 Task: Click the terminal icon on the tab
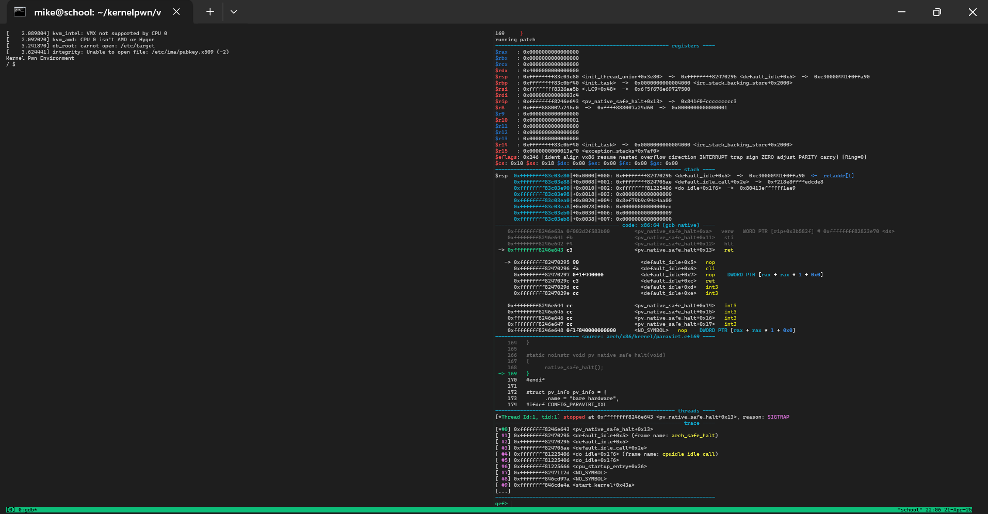[x=20, y=12]
